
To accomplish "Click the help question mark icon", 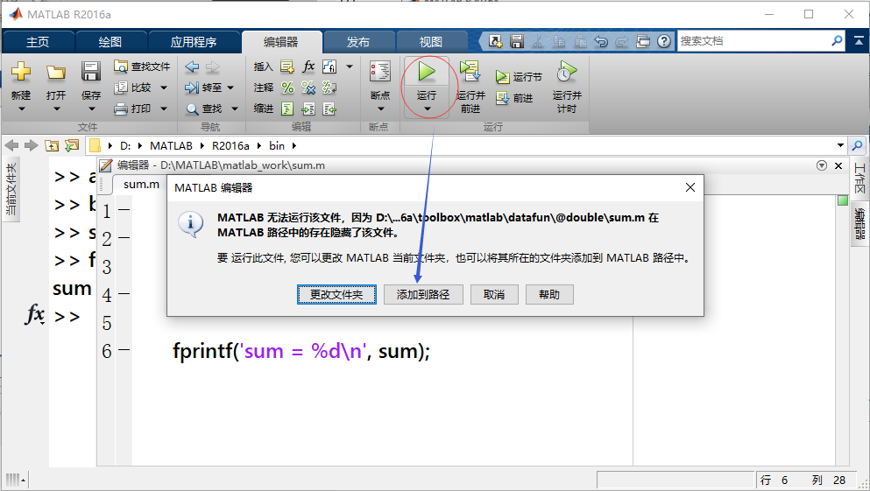I will [x=663, y=41].
